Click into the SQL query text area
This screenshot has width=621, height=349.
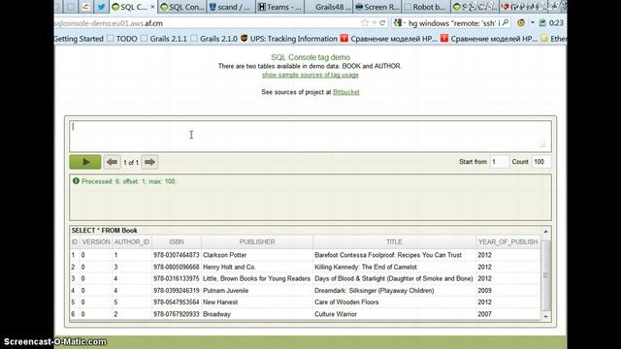(310, 136)
